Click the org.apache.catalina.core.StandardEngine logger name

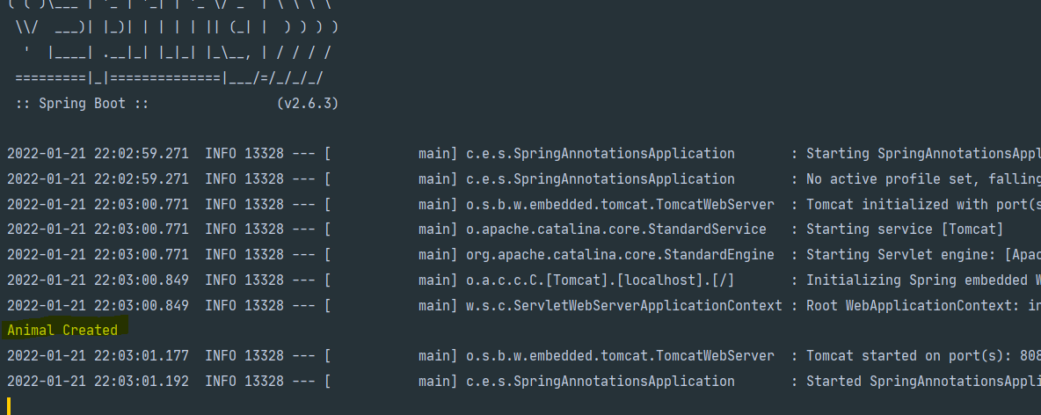tap(619, 255)
